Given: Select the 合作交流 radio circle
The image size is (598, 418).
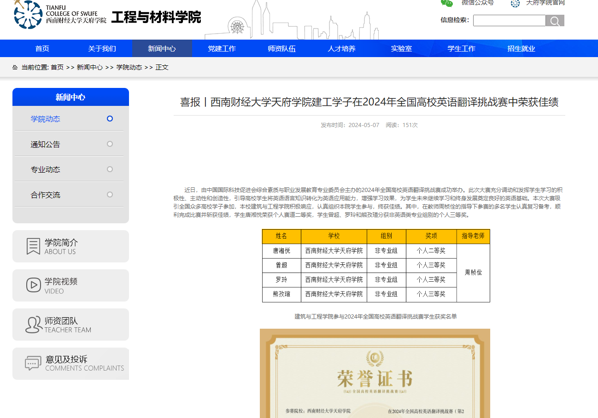Looking at the screenshot, I should pyautogui.click(x=110, y=195).
